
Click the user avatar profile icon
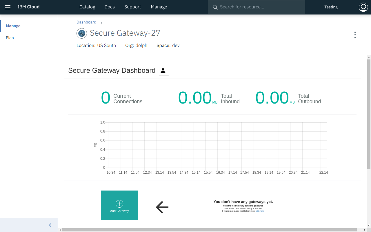363,7
